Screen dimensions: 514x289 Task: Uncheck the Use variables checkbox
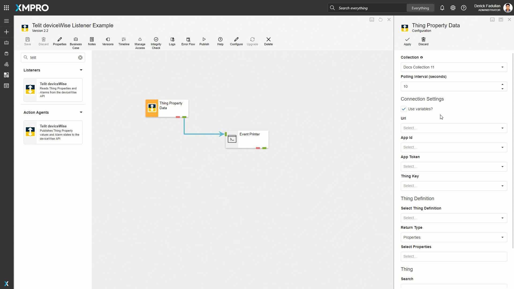click(404, 109)
